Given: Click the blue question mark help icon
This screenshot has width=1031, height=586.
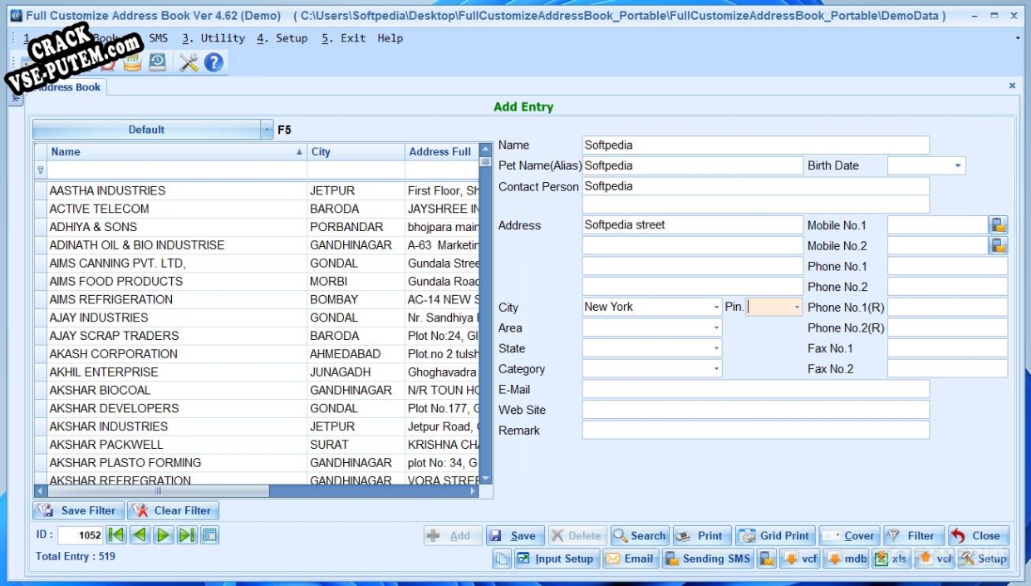Looking at the screenshot, I should pyautogui.click(x=214, y=62).
